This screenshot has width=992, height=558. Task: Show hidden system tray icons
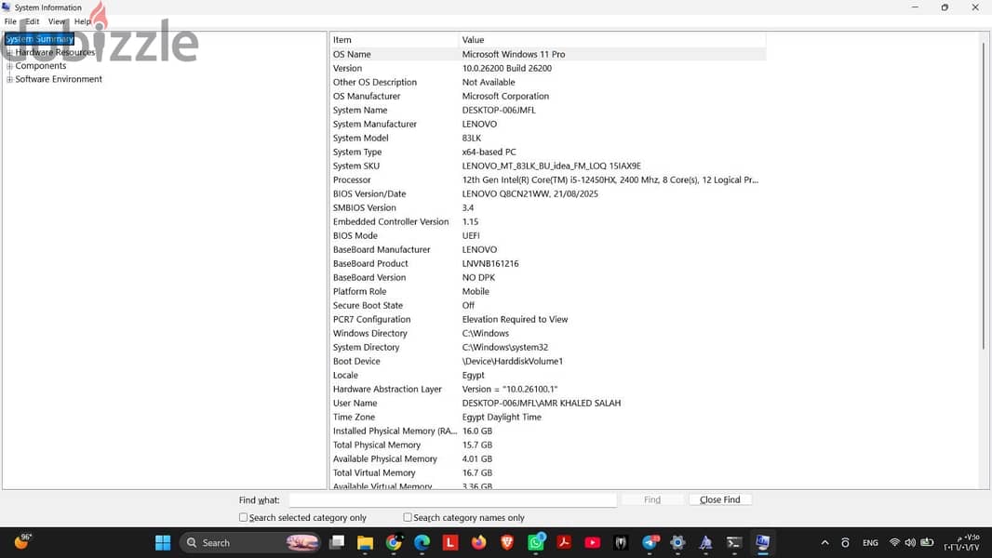(x=825, y=543)
